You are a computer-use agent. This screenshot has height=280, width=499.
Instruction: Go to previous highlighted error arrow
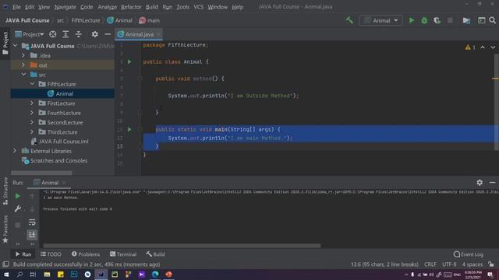(483, 47)
